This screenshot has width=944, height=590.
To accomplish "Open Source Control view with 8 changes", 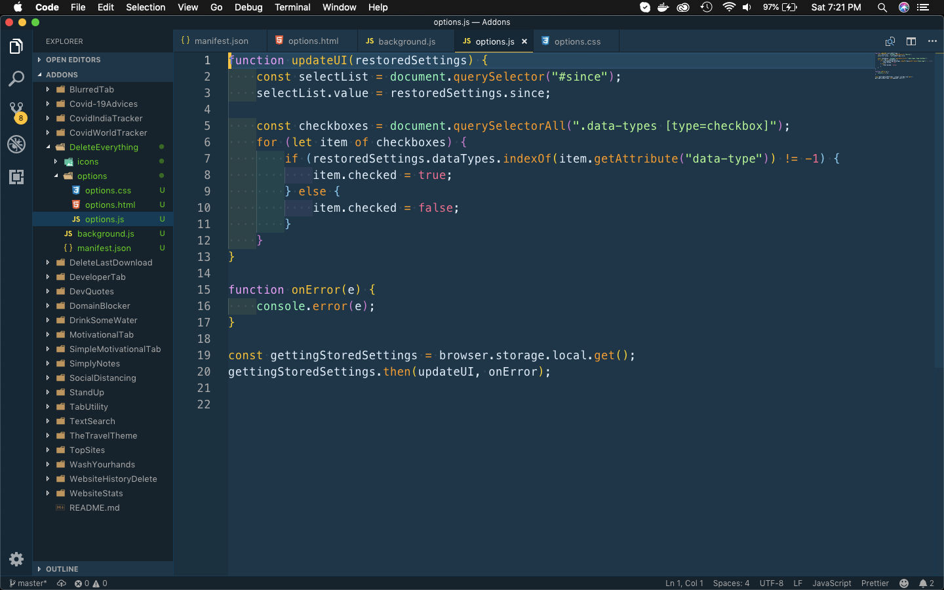I will tap(16, 111).
